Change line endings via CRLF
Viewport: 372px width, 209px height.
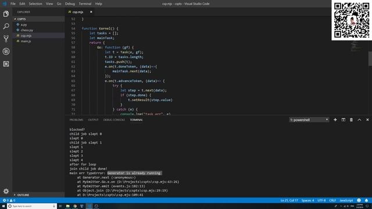332,200
